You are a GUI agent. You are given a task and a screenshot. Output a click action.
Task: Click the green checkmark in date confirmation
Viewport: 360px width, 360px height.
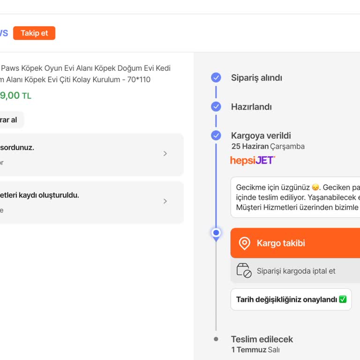click(343, 299)
